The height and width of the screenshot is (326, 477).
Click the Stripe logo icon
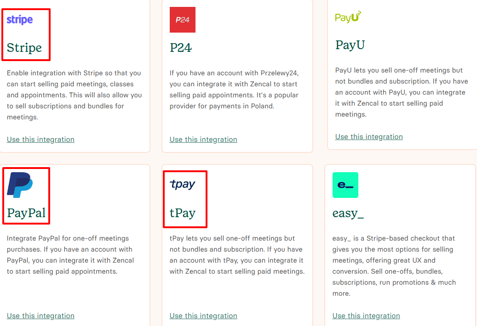pos(19,19)
